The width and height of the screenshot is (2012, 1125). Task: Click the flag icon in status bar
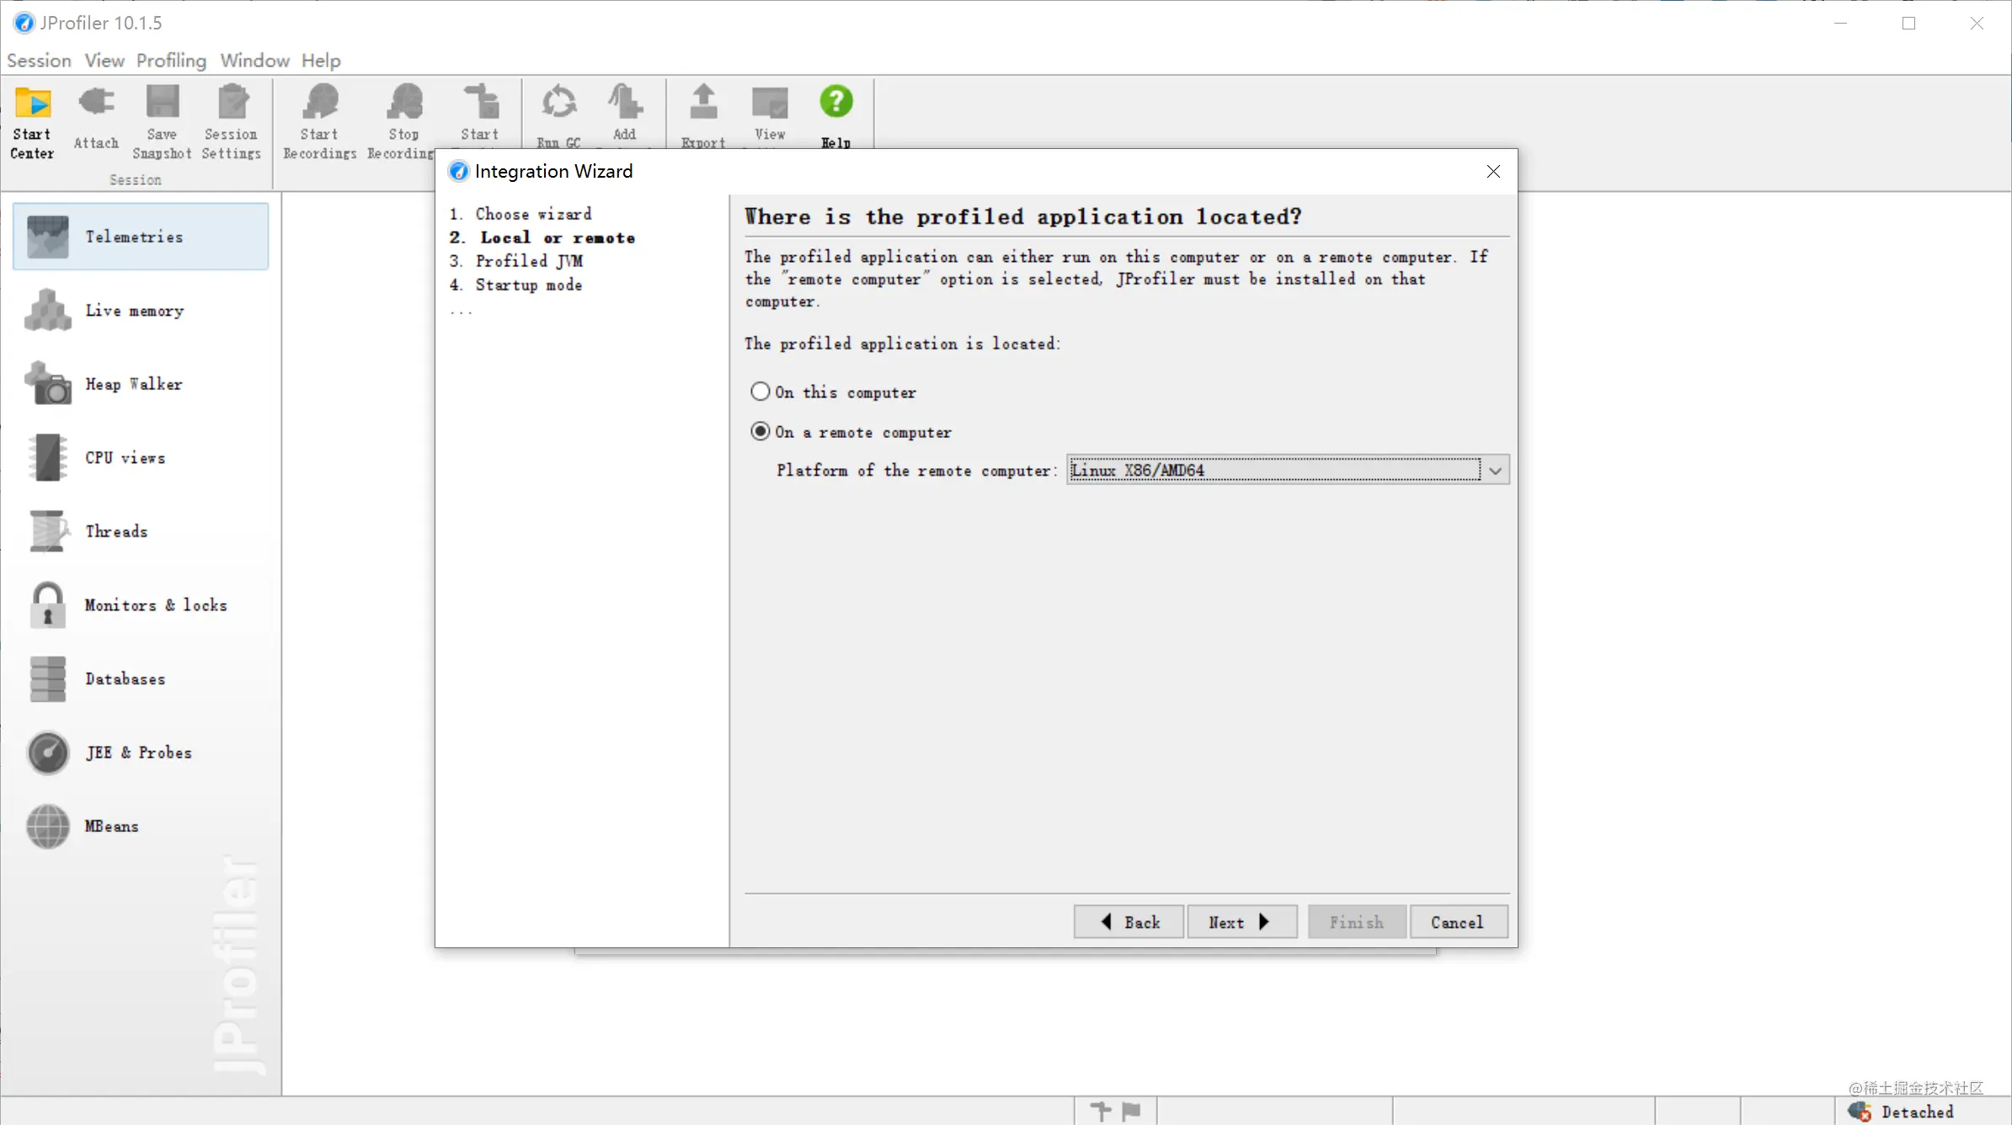1131,1112
